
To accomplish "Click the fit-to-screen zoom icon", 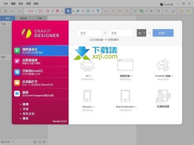I will [x=41, y=11].
